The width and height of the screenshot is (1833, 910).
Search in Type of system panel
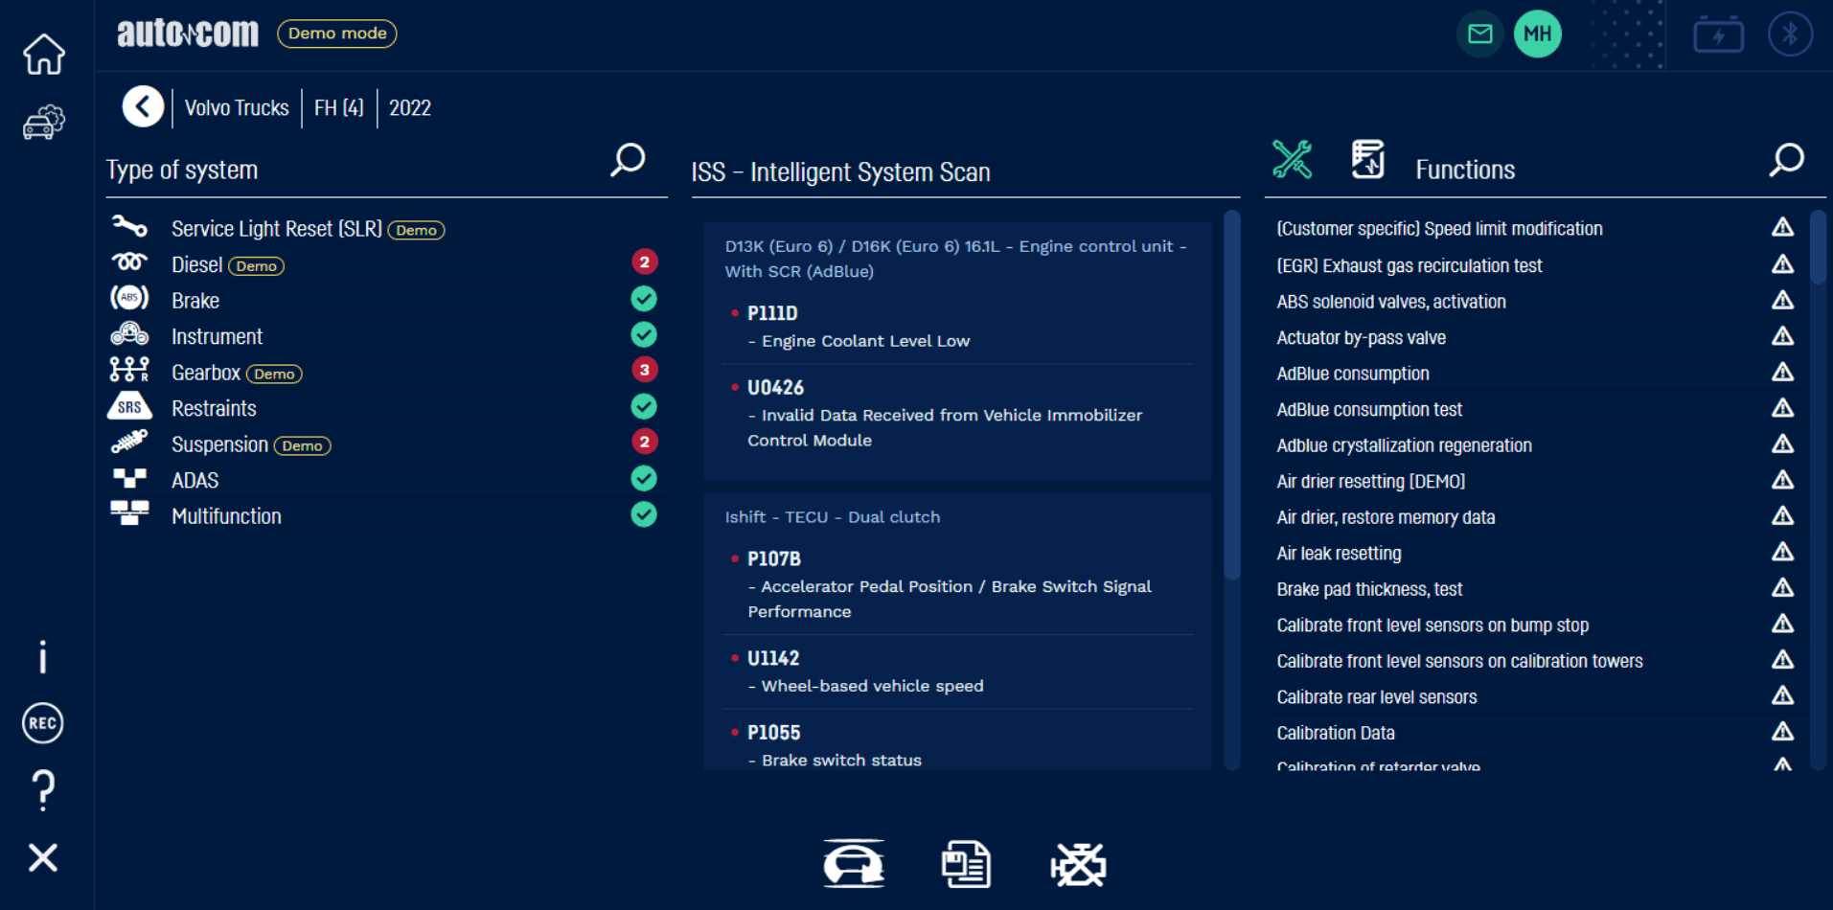tap(628, 160)
